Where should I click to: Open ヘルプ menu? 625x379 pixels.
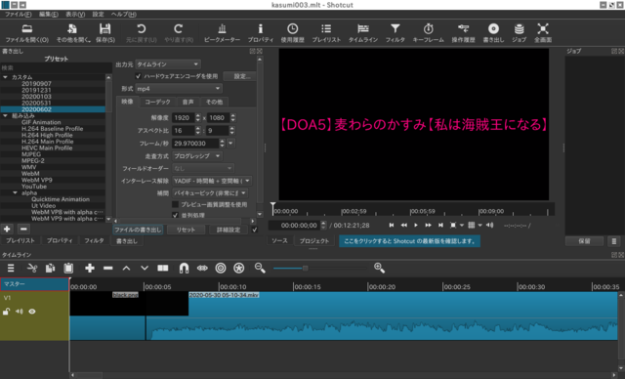coord(124,15)
